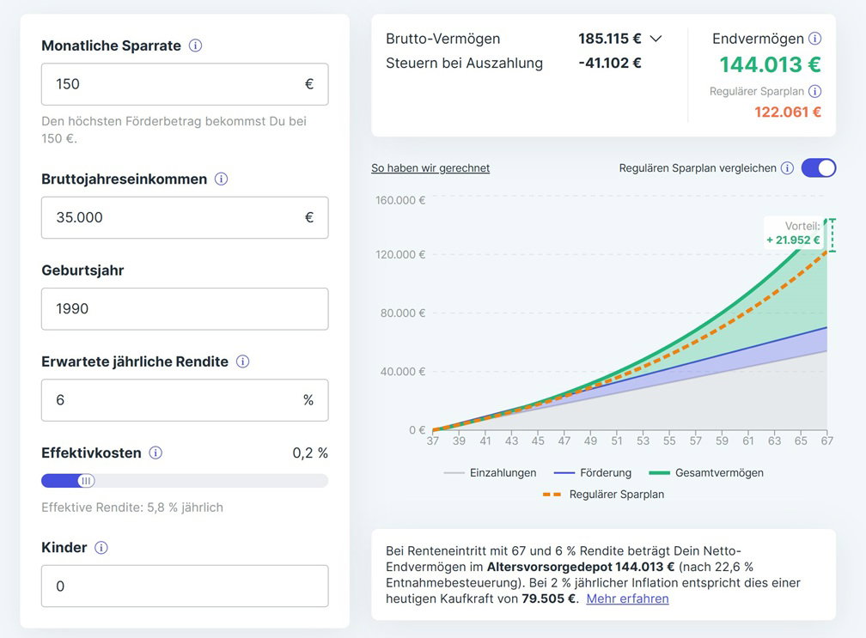Select the Kinder number field
Screen dimensions: 866x638
(184, 586)
